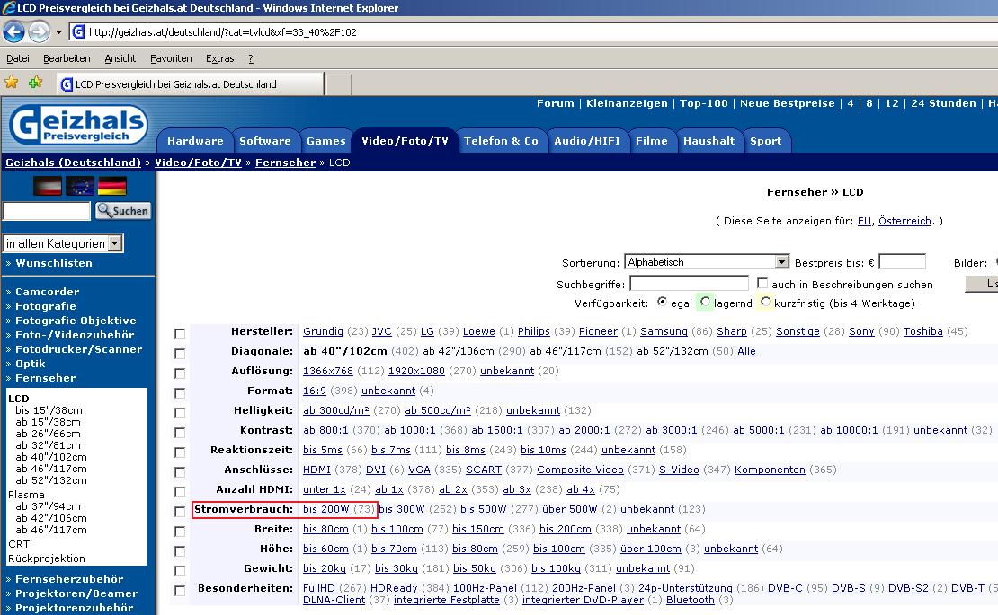Open the Rückprojektion sidebar entry

point(47,558)
